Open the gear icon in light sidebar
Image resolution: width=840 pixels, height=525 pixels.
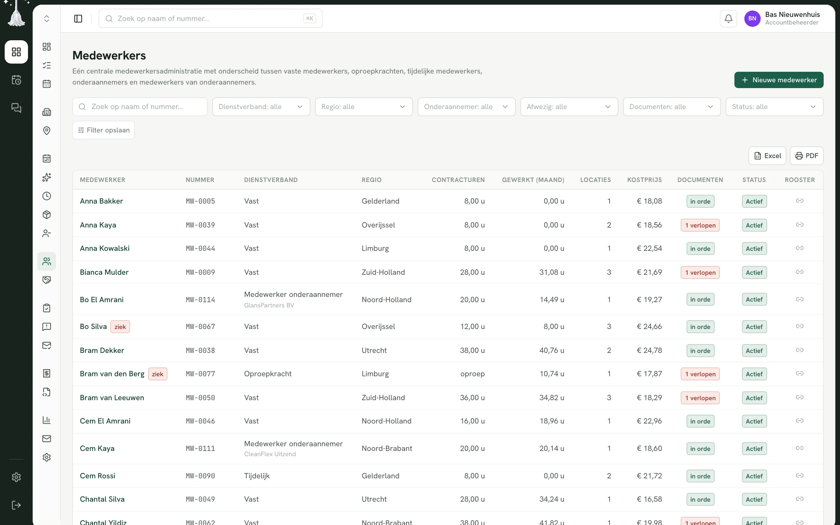click(x=46, y=457)
